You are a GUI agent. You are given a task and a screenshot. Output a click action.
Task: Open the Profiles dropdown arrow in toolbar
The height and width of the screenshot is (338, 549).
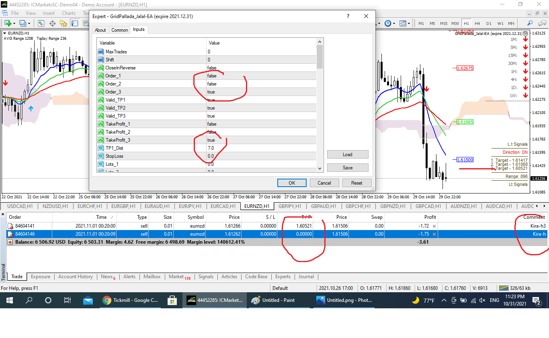coord(29,23)
